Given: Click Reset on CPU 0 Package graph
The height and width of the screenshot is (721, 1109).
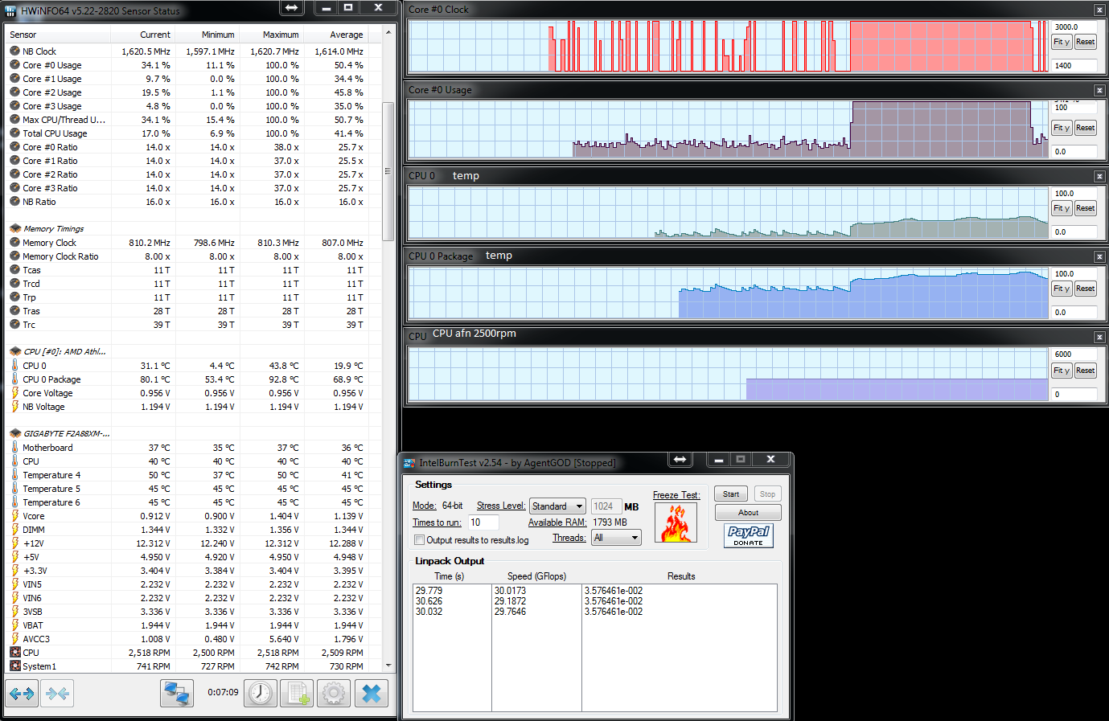Looking at the screenshot, I should (x=1086, y=289).
